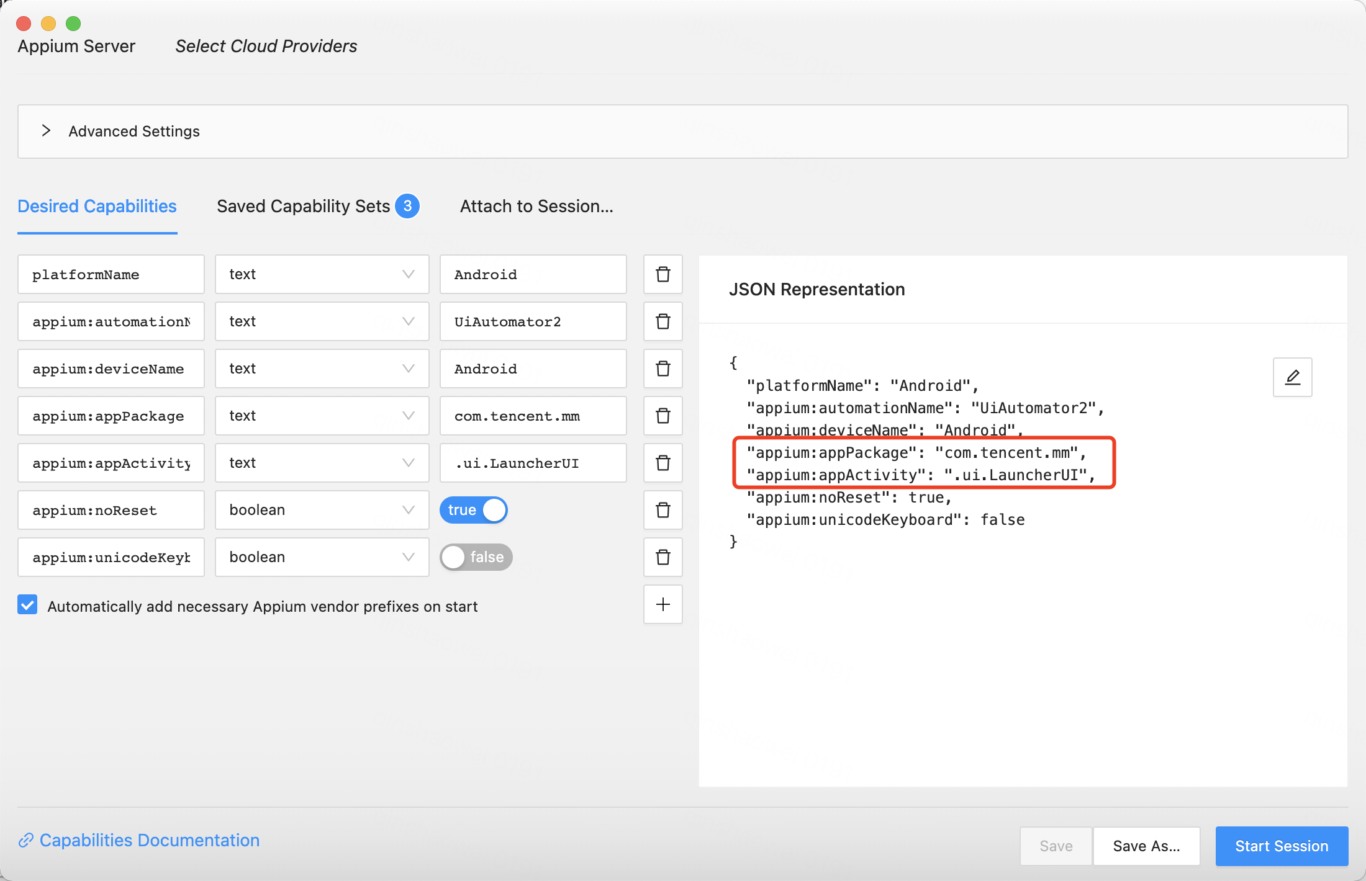Viewport: 1366px width, 881px height.
Task: Remove the appium:appActivity capability with trash icon
Action: 663,463
